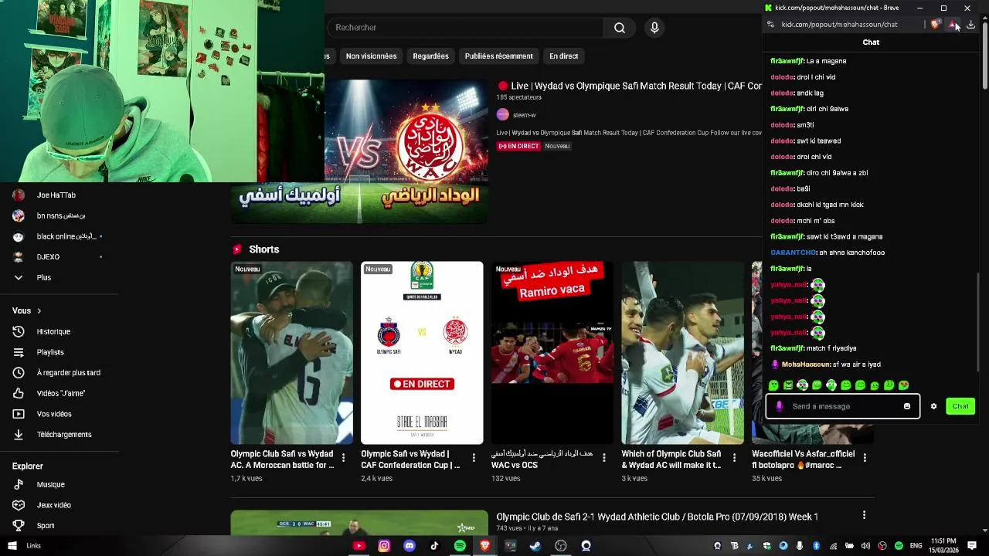
Task: Click Sport trophy icon under Explorer
Action: pyautogui.click(x=19, y=525)
